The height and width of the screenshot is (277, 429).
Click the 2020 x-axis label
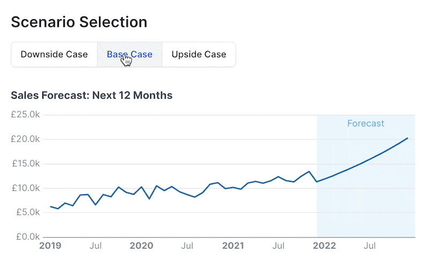[142, 247]
